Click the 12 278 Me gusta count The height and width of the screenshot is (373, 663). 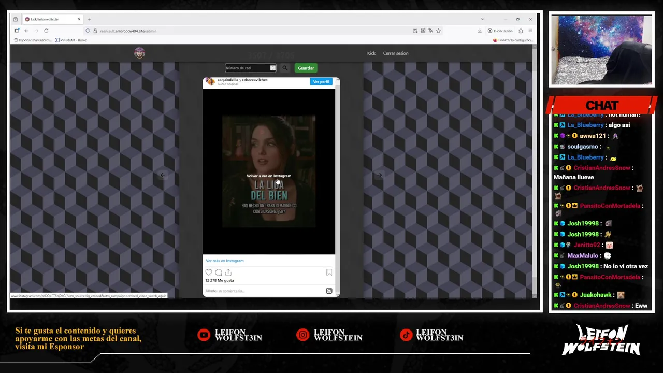(220, 280)
